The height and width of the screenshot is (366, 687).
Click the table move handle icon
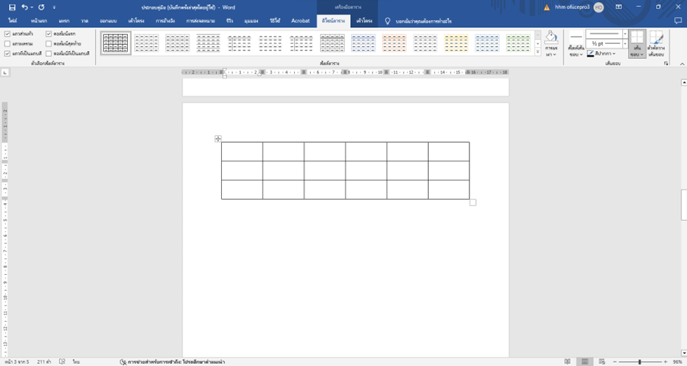click(218, 139)
